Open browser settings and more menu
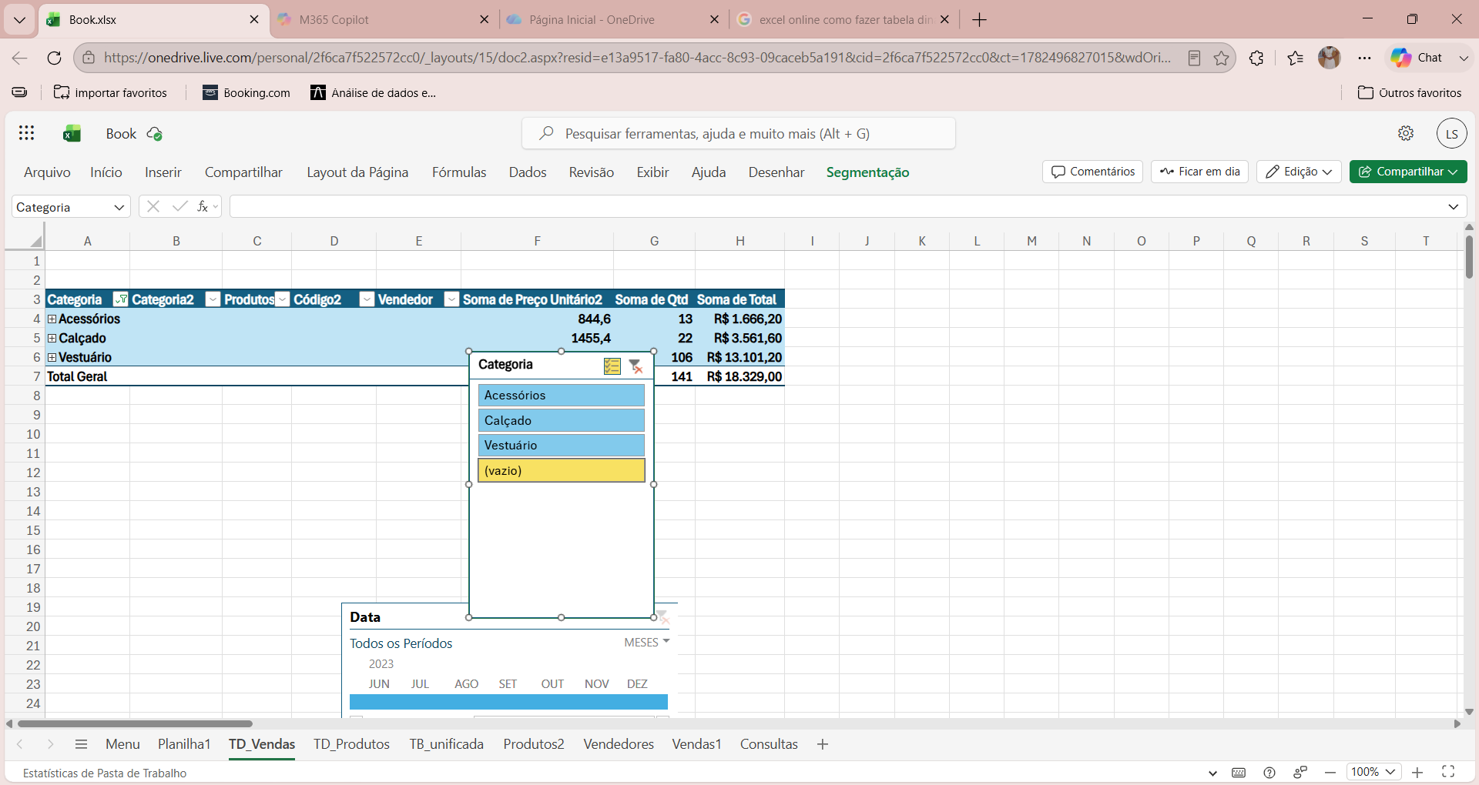 1365,58
